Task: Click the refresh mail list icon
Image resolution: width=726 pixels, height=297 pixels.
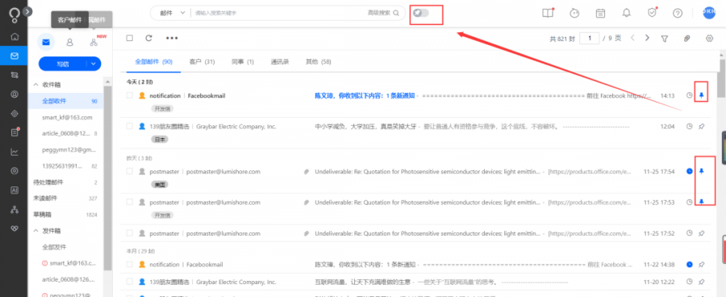Action: 148,39
